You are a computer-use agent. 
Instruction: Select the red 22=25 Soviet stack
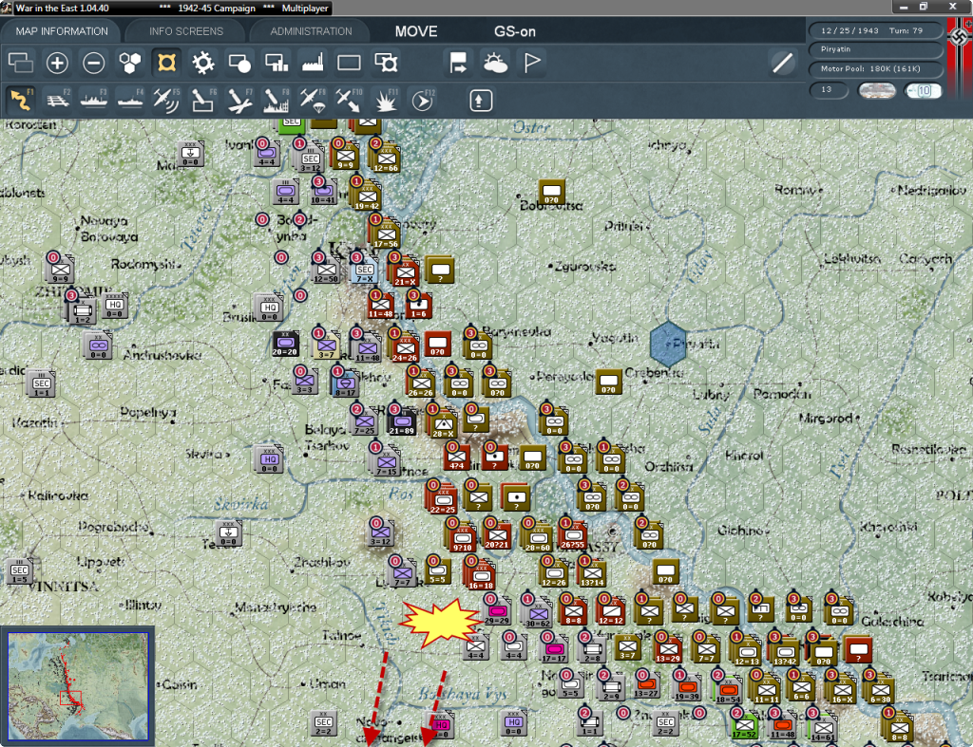coord(442,499)
